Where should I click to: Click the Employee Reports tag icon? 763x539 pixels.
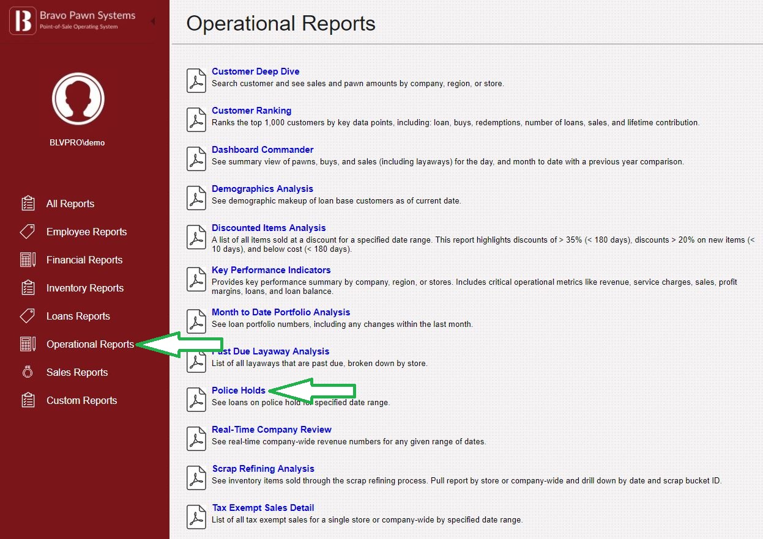pyautogui.click(x=28, y=232)
